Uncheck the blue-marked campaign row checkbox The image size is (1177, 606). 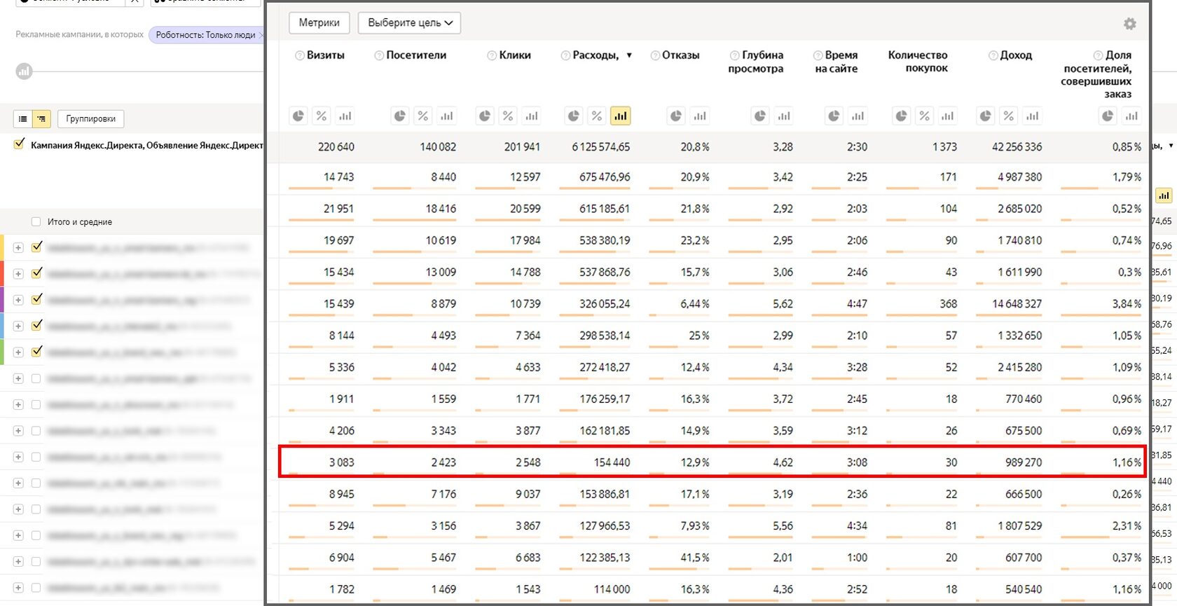tap(36, 325)
